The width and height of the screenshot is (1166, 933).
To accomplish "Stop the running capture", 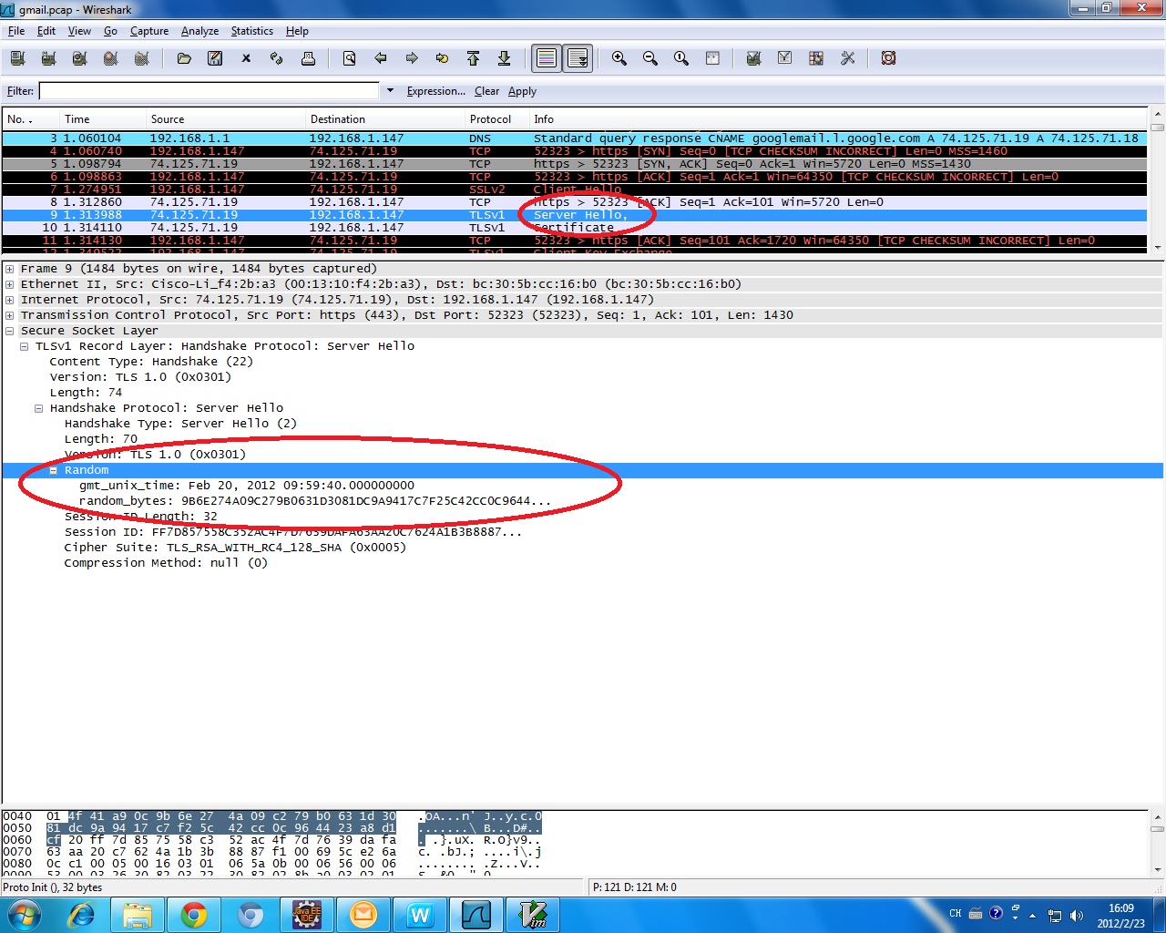I will point(110,58).
